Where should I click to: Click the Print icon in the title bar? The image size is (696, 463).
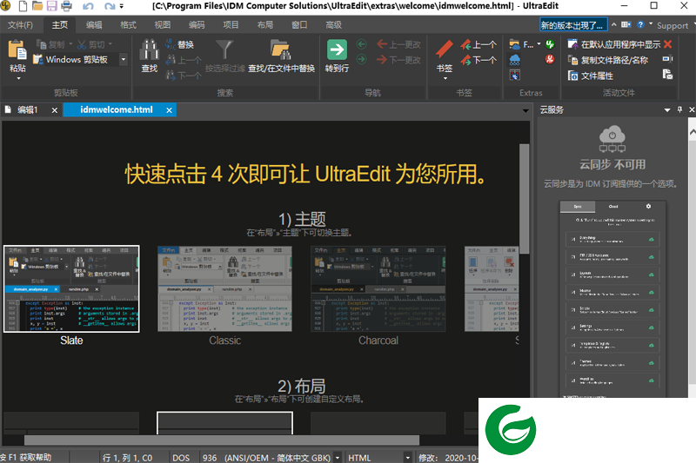pos(66,6)
